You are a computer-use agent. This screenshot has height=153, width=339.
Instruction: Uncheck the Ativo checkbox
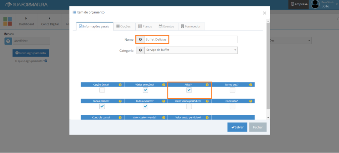click(189, 90)
